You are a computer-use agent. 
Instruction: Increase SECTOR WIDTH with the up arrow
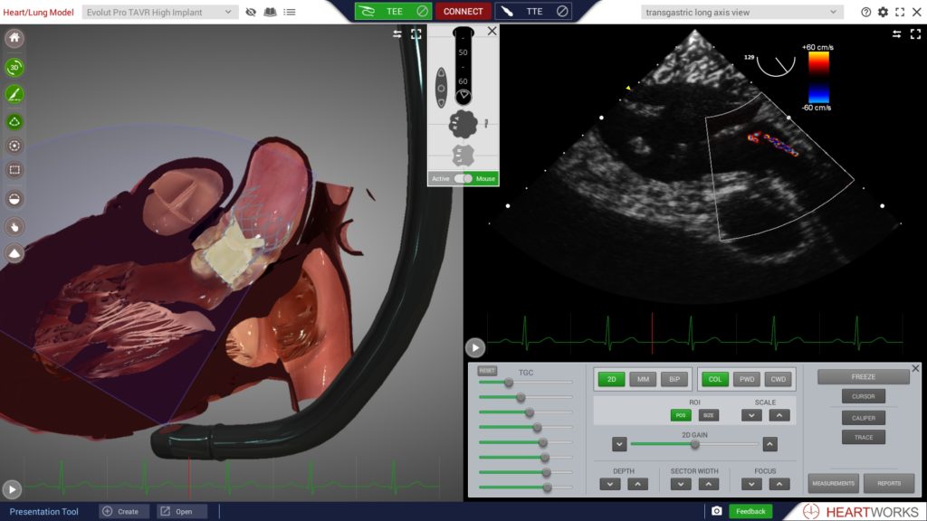coord(708,485)
